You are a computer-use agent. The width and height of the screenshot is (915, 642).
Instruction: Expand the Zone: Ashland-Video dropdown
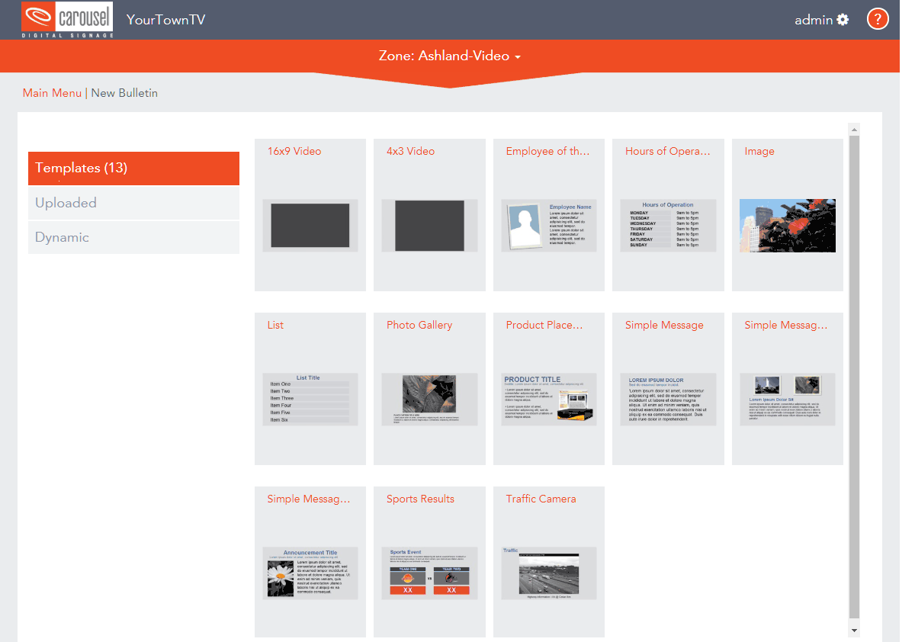450,56
